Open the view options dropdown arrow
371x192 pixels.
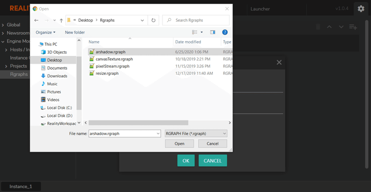202,32
